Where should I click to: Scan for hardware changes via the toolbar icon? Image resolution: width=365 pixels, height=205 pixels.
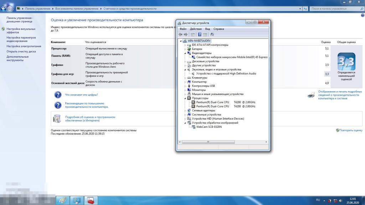click(212, 35)
